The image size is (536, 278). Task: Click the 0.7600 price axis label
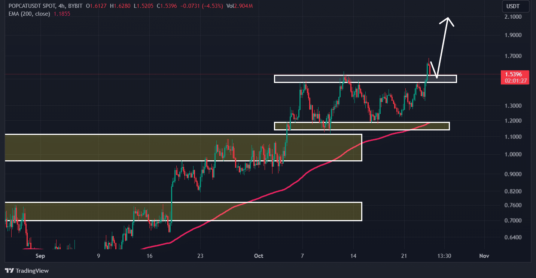514,205
